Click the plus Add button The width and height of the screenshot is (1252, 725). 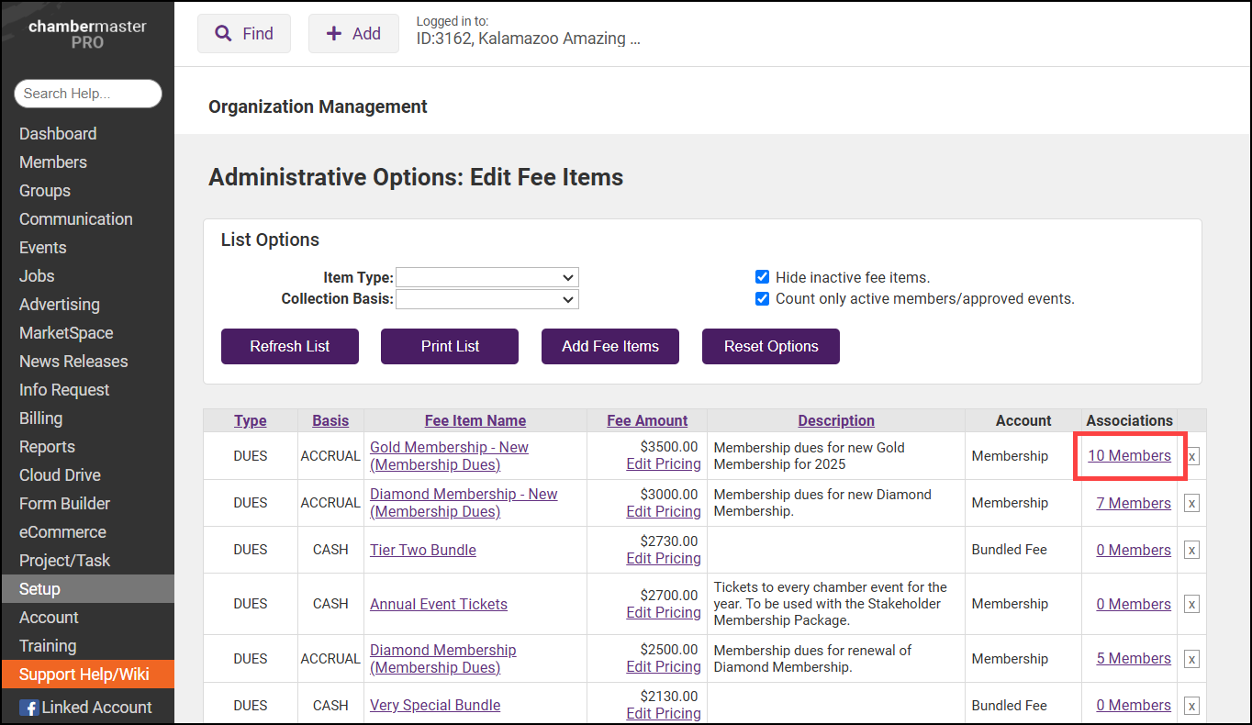click(x=353, y=34)
